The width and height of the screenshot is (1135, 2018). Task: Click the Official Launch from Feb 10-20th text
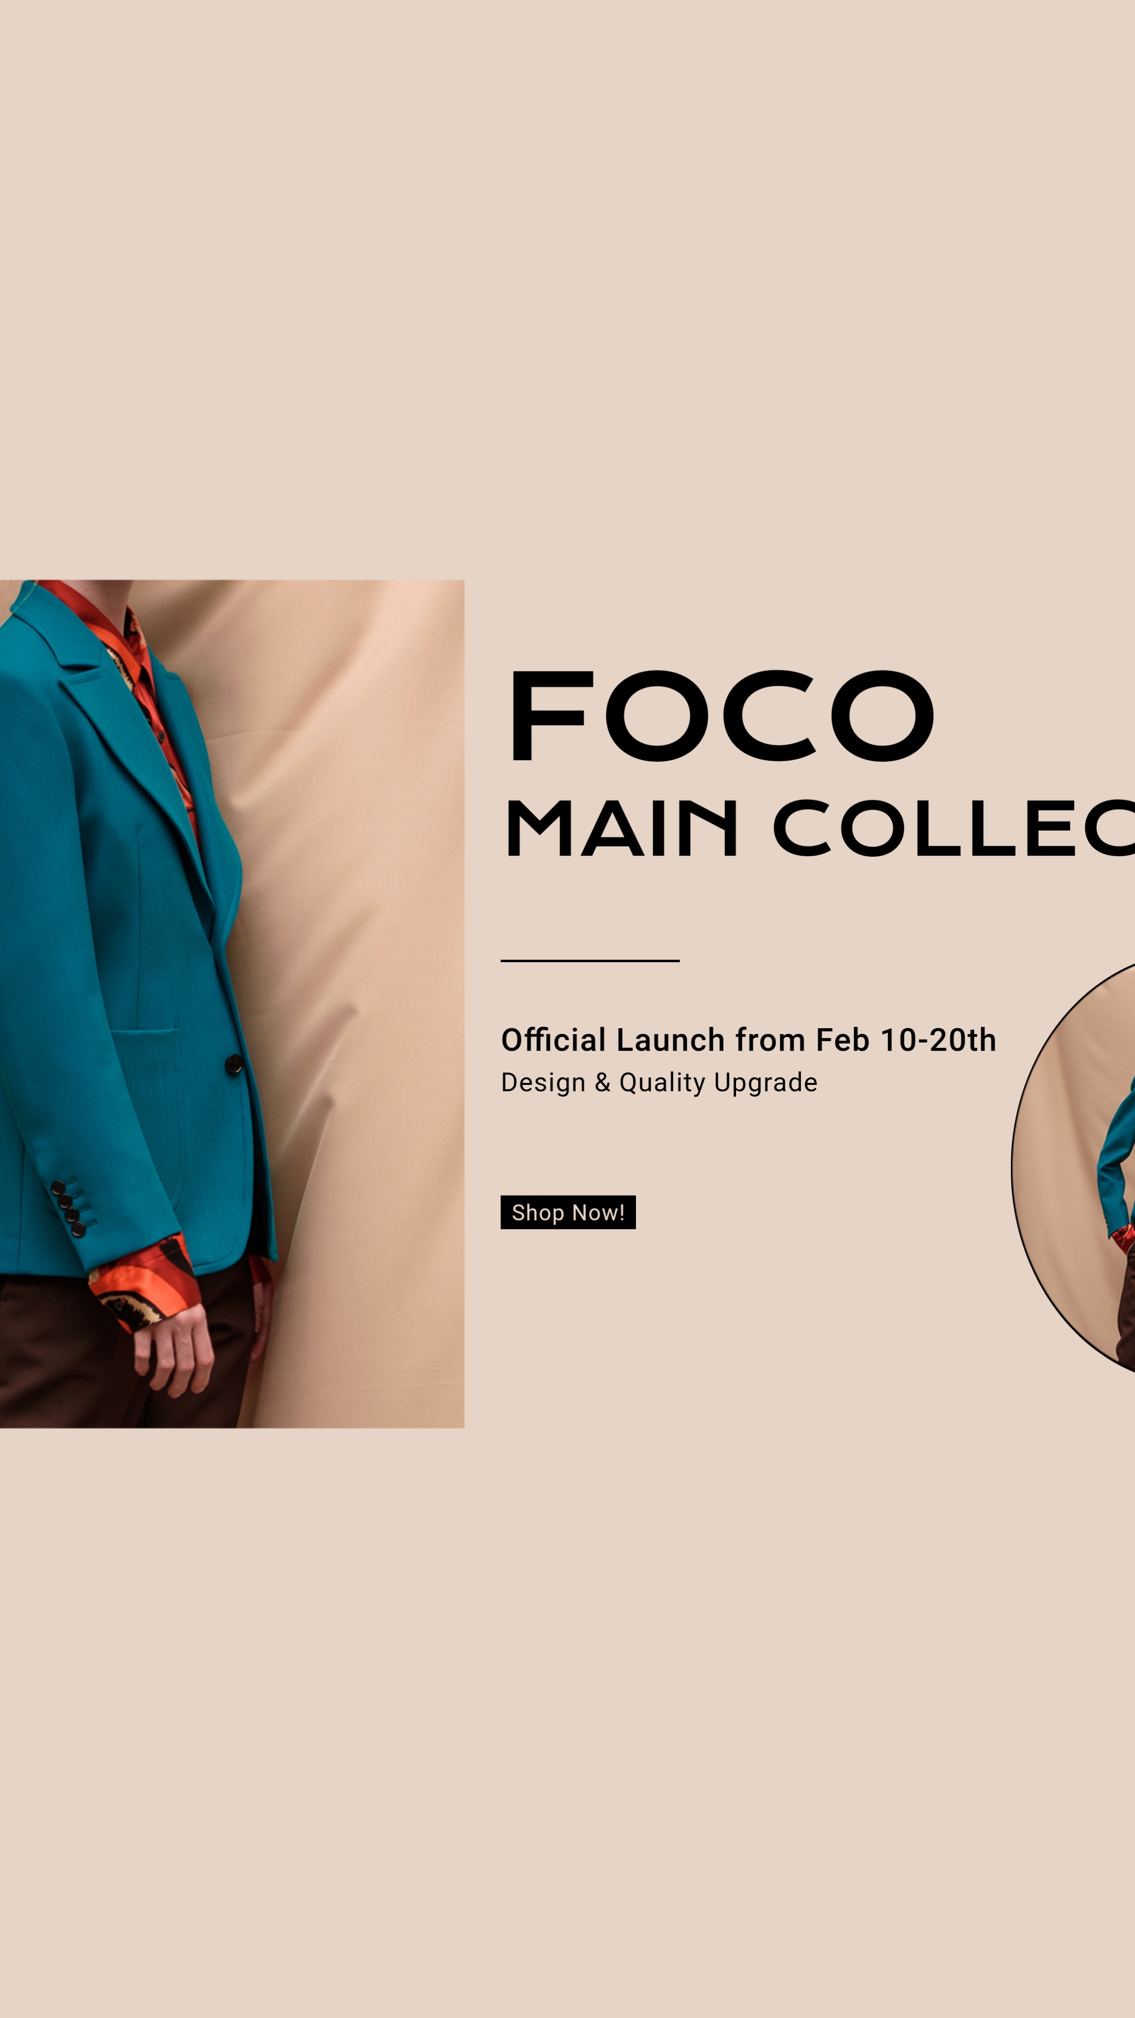(x=748, y=1041)
